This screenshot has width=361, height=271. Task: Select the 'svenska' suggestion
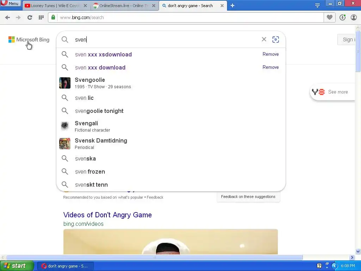[171, 158]
